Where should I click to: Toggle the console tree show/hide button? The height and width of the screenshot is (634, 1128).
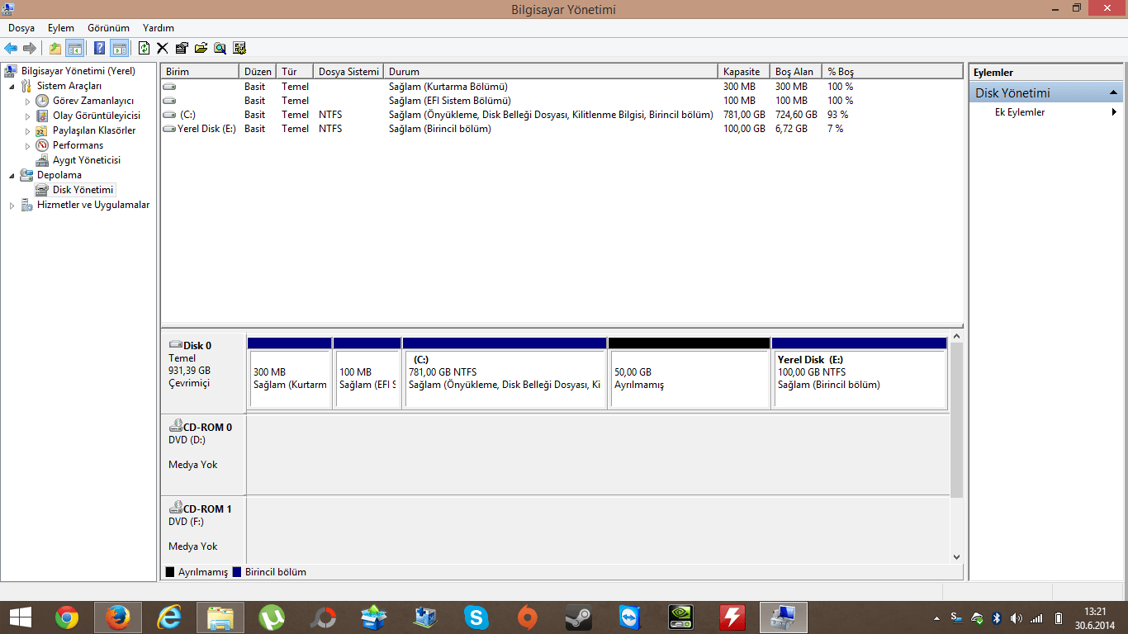click(x=74, y=48)
